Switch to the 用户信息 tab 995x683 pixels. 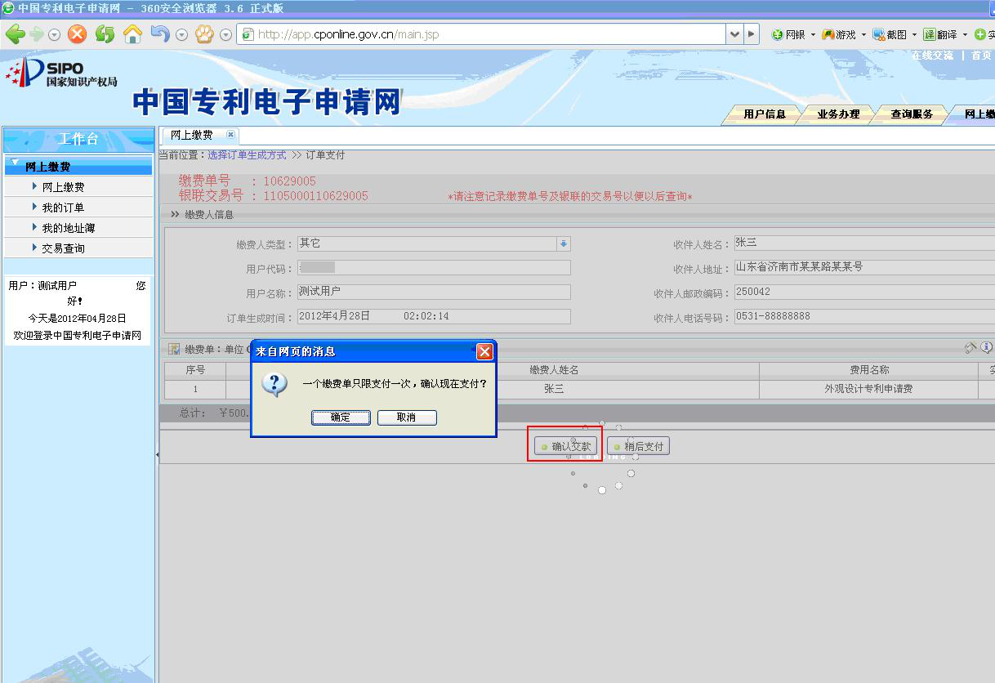765,114
